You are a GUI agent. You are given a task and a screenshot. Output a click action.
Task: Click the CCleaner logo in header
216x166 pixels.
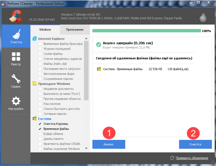[16, 16]
